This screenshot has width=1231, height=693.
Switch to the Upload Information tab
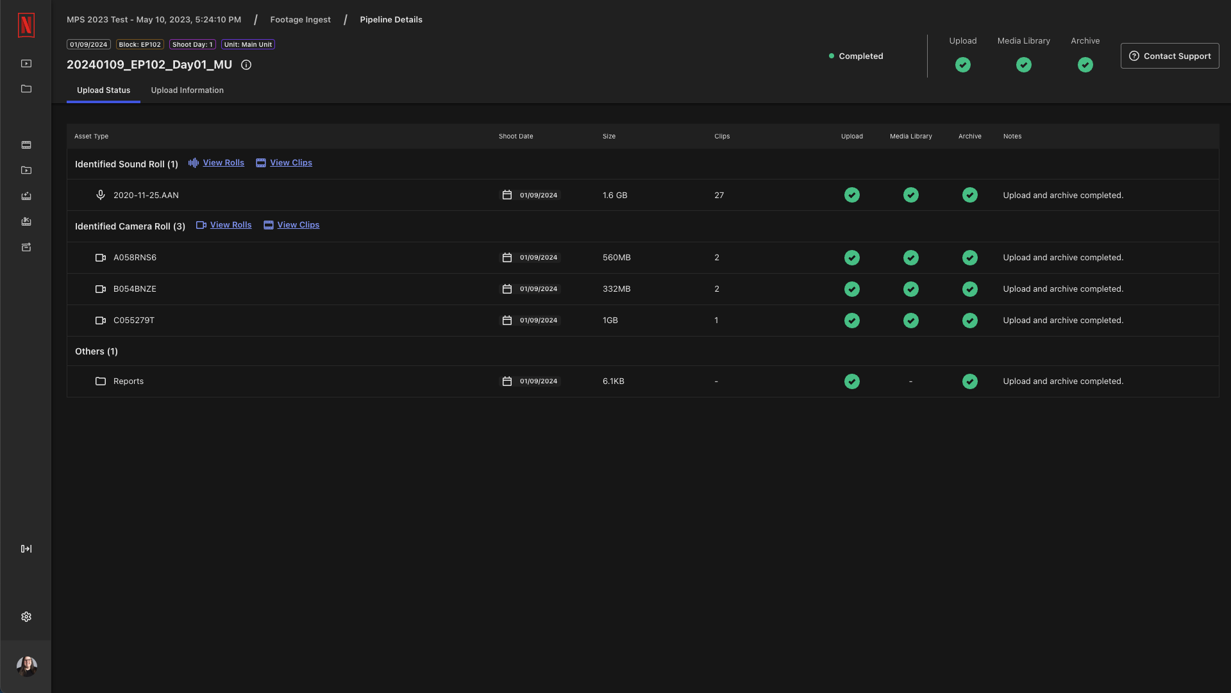pos(187,90)
